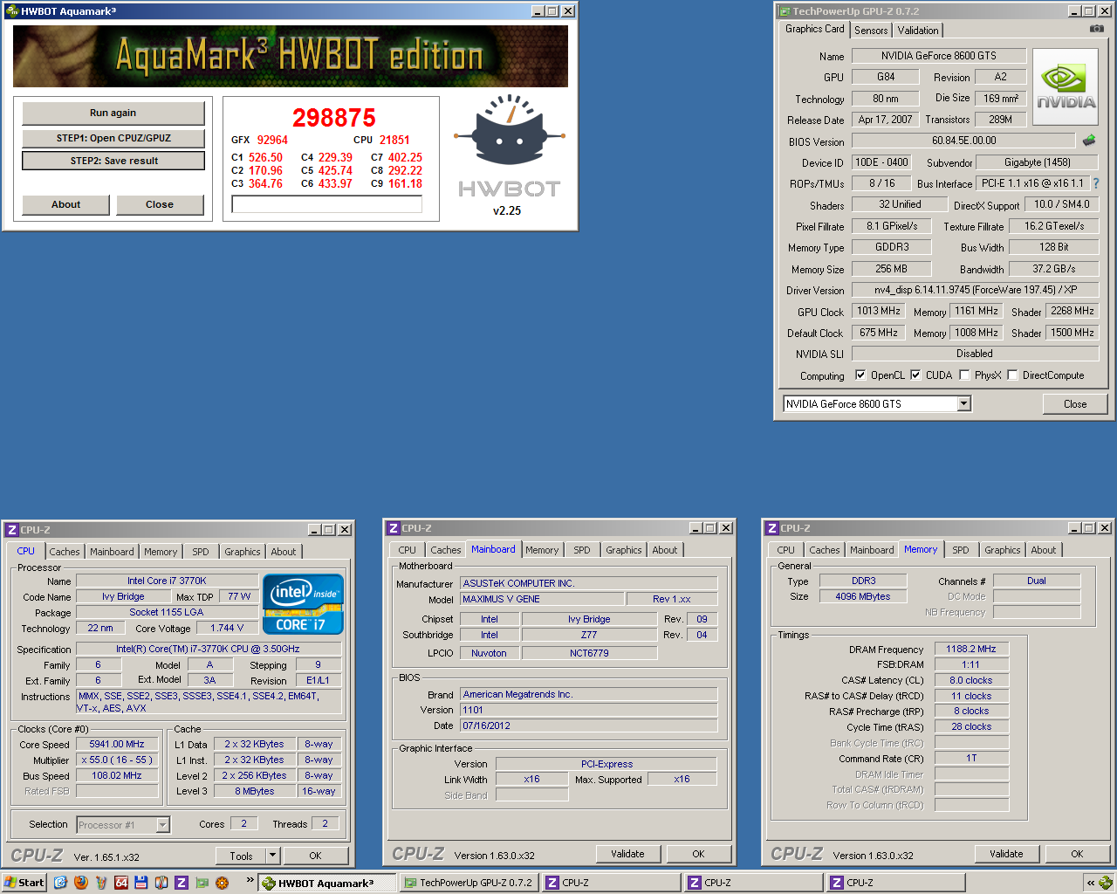Open the orange gear quick launch icon
Screen dimensions: 1117x894
coord(222,883)
